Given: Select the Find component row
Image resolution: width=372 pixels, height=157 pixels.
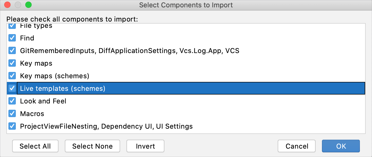Looking at the screenshot, I should 27,38.
